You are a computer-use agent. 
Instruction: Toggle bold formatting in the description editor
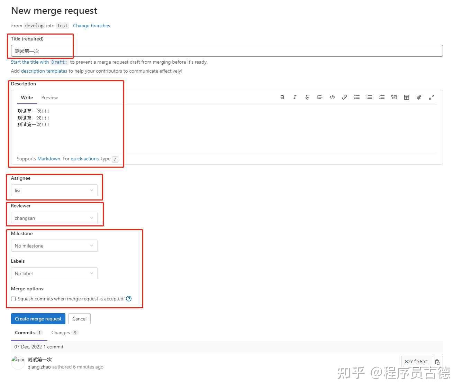(x=282, y=97)
